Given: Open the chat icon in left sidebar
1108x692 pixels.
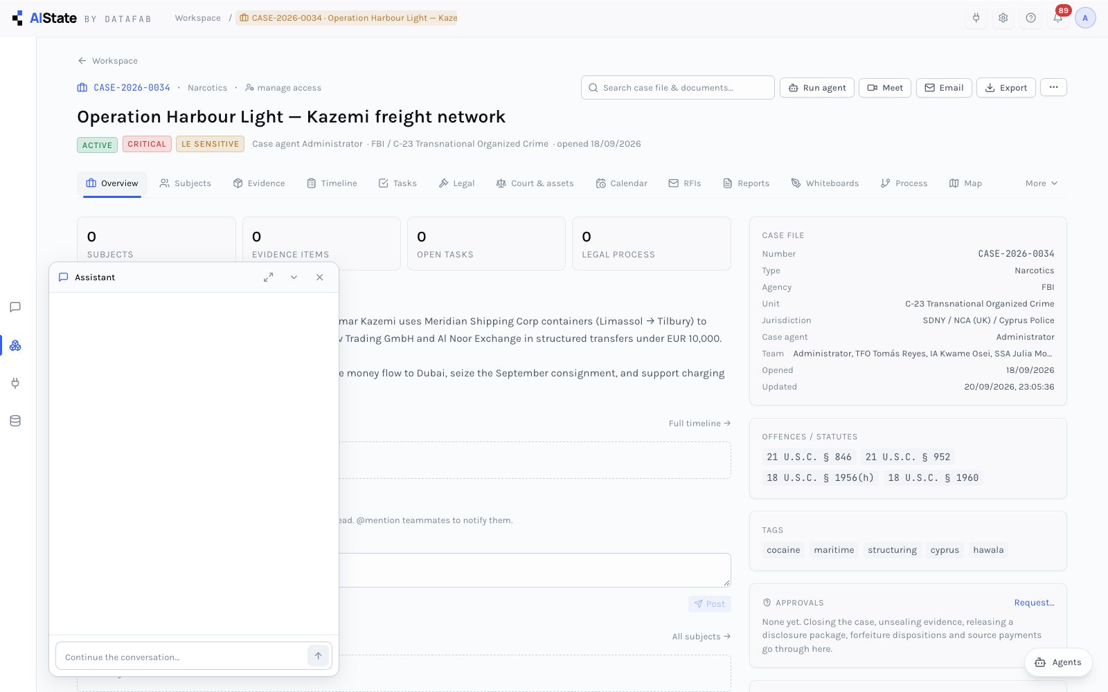Looking at the screenshot, I should click(x=15, y=307).
